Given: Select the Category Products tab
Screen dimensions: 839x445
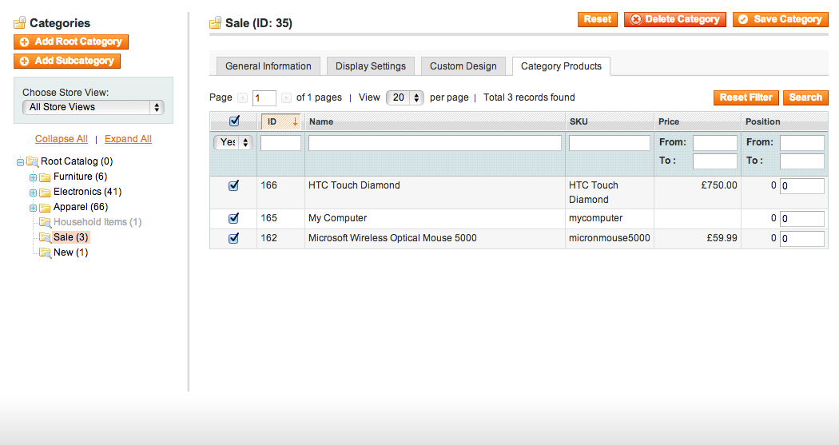Looking at the screenshot, I should click(x=561, y=66).
